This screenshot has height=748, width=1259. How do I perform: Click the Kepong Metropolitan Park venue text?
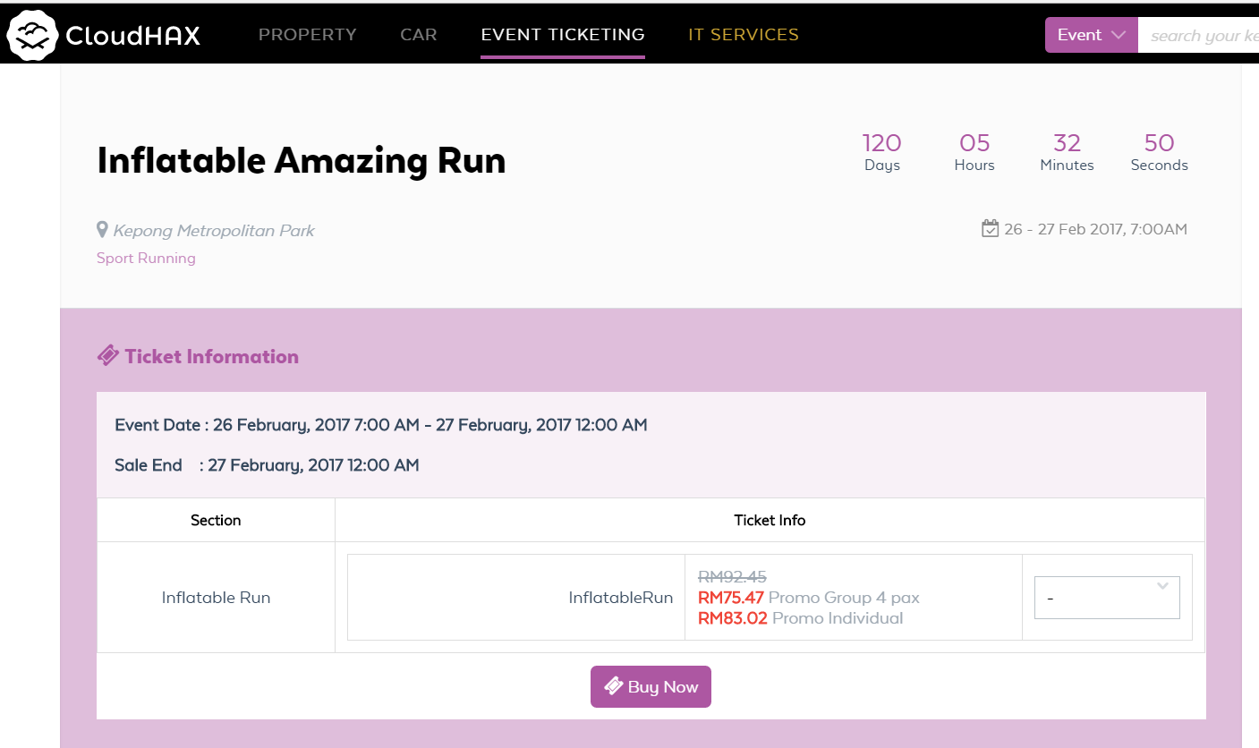point(214,231)
